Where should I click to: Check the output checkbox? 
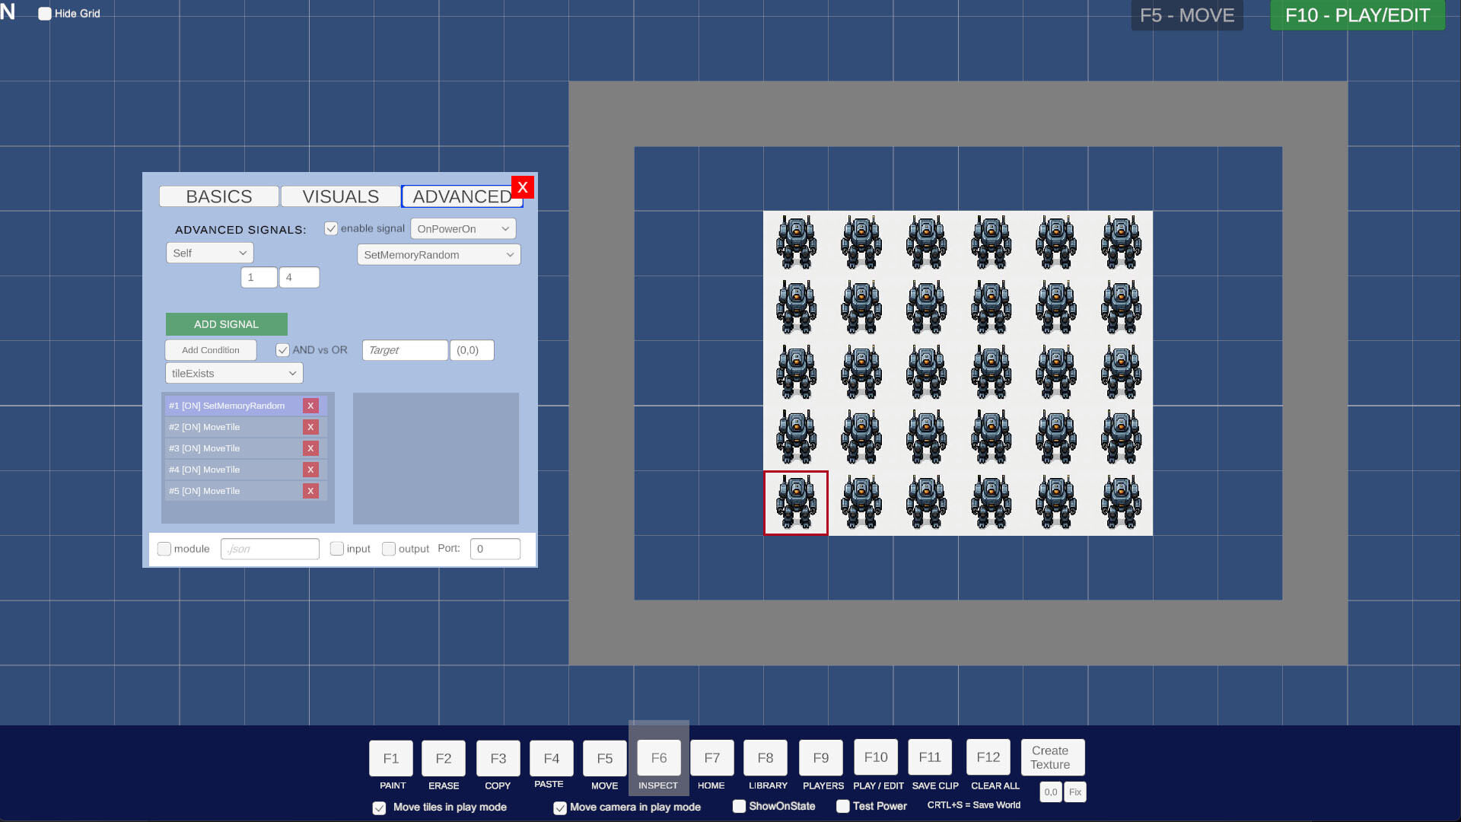click(389, 549)
